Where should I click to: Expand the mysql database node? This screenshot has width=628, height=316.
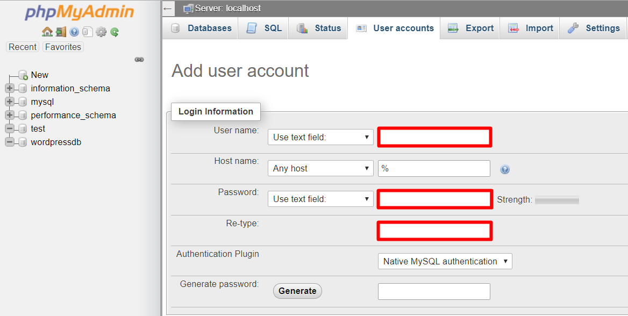(10, 102)
